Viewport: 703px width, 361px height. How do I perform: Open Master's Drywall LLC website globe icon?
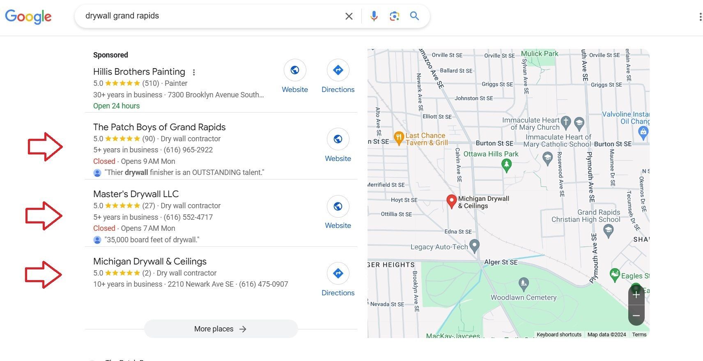click(x=338, y=206)
